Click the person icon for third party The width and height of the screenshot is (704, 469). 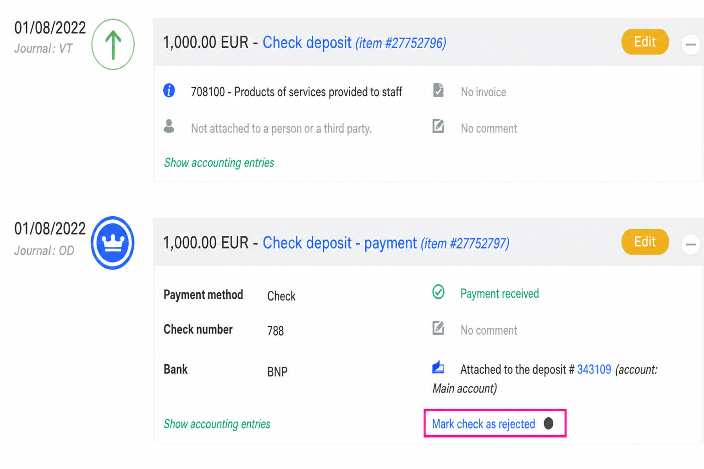coord(169,126)
